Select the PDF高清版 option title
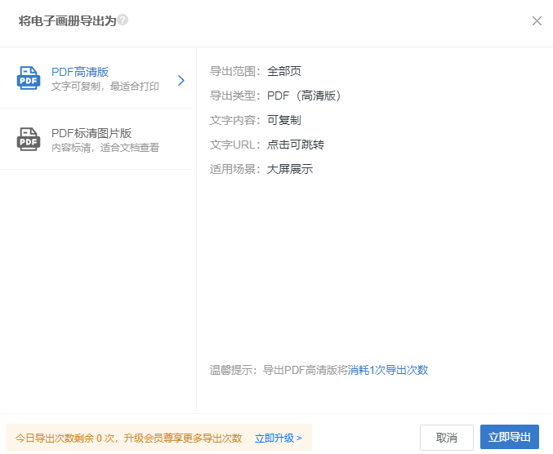553x454 pixels. [80, 72]
